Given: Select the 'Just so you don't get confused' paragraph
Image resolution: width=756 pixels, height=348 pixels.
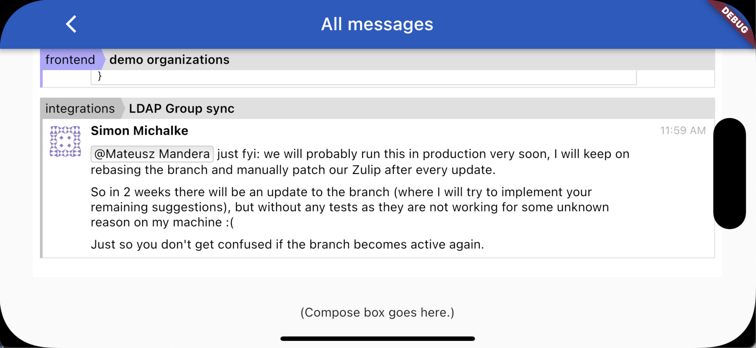Looking at the screenshot, I should tap(287, 245).
